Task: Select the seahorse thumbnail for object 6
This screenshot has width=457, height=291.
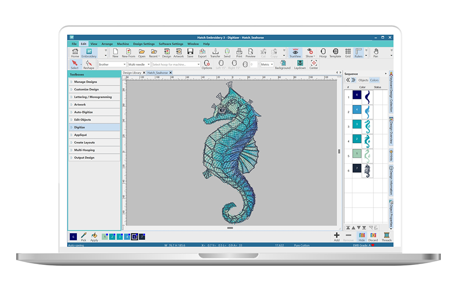Action: [x=368, y=171]
